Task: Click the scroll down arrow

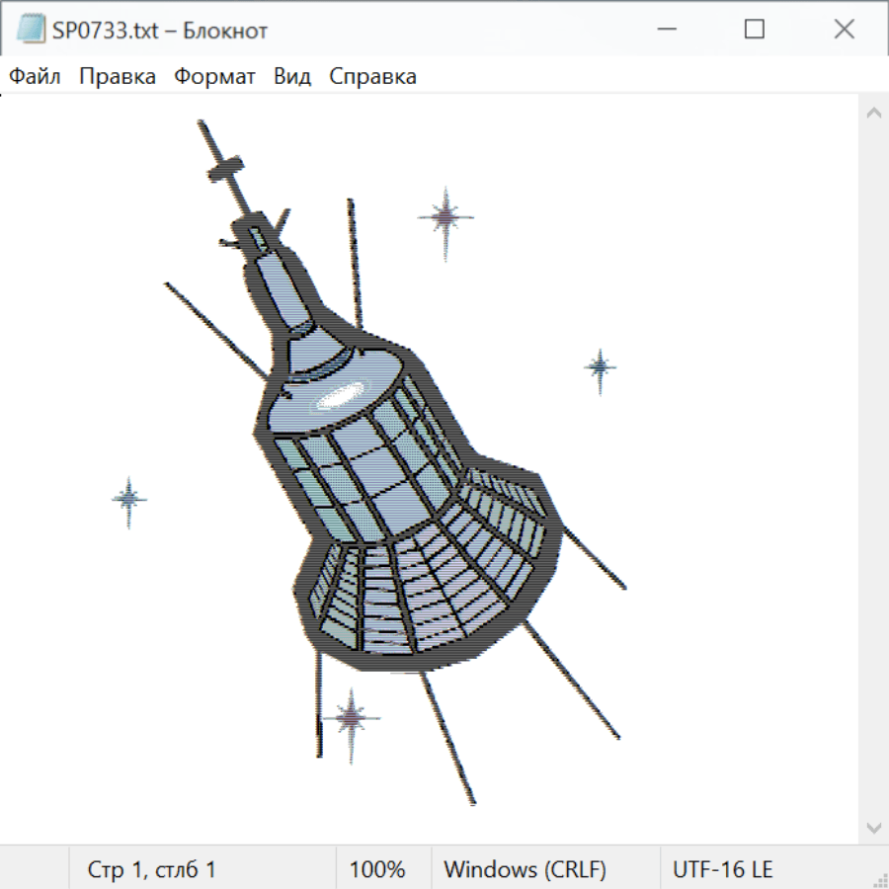Action: click(873, 827)
